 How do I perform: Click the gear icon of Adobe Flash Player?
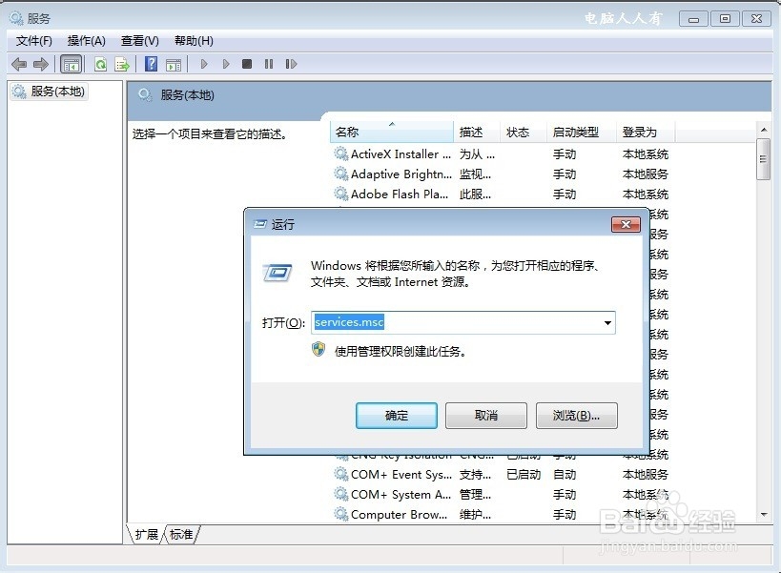click(341, 194)
